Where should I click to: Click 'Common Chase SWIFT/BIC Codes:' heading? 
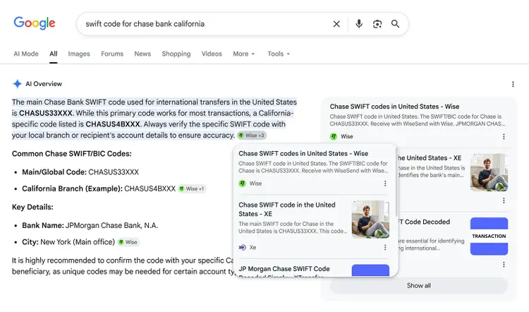(x=72, y=154)
